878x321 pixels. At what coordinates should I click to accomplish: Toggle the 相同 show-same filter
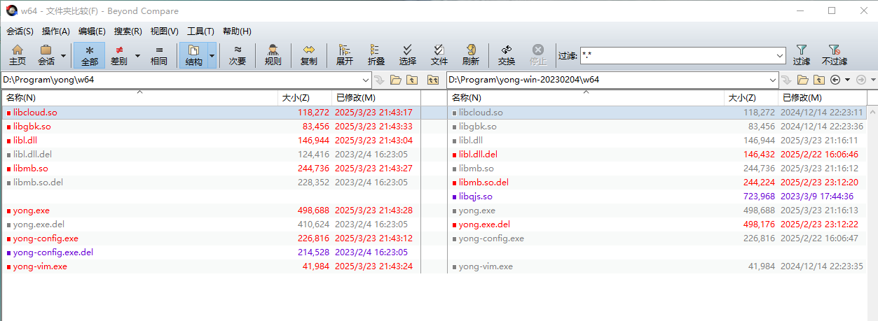pyautogui.click(x=159, y=55)
